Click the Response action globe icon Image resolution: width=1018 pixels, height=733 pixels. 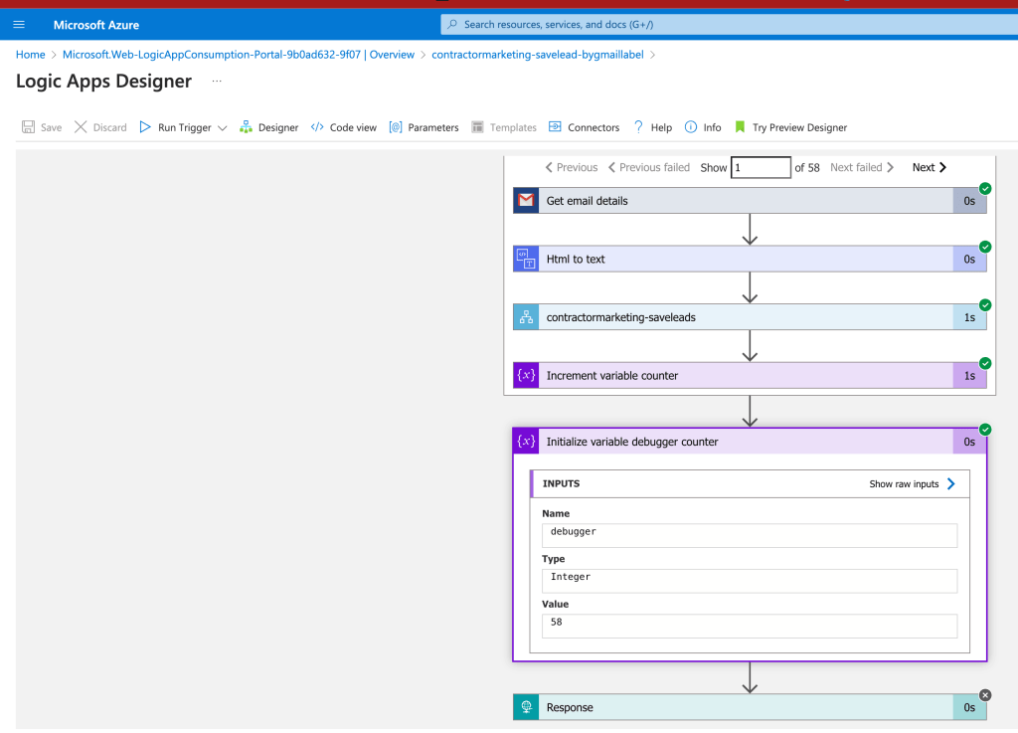click(526, 707)
